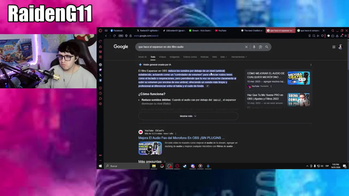Open Haz Que Tu Mic Suene PRO link
Viewport: 349px width, 196px height.
265,97
